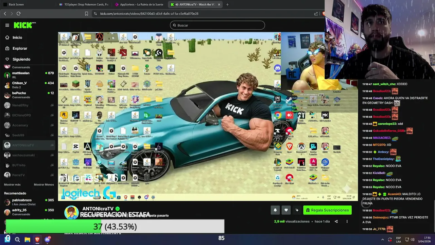Toggle the heart follow button

tap(286, 210)
